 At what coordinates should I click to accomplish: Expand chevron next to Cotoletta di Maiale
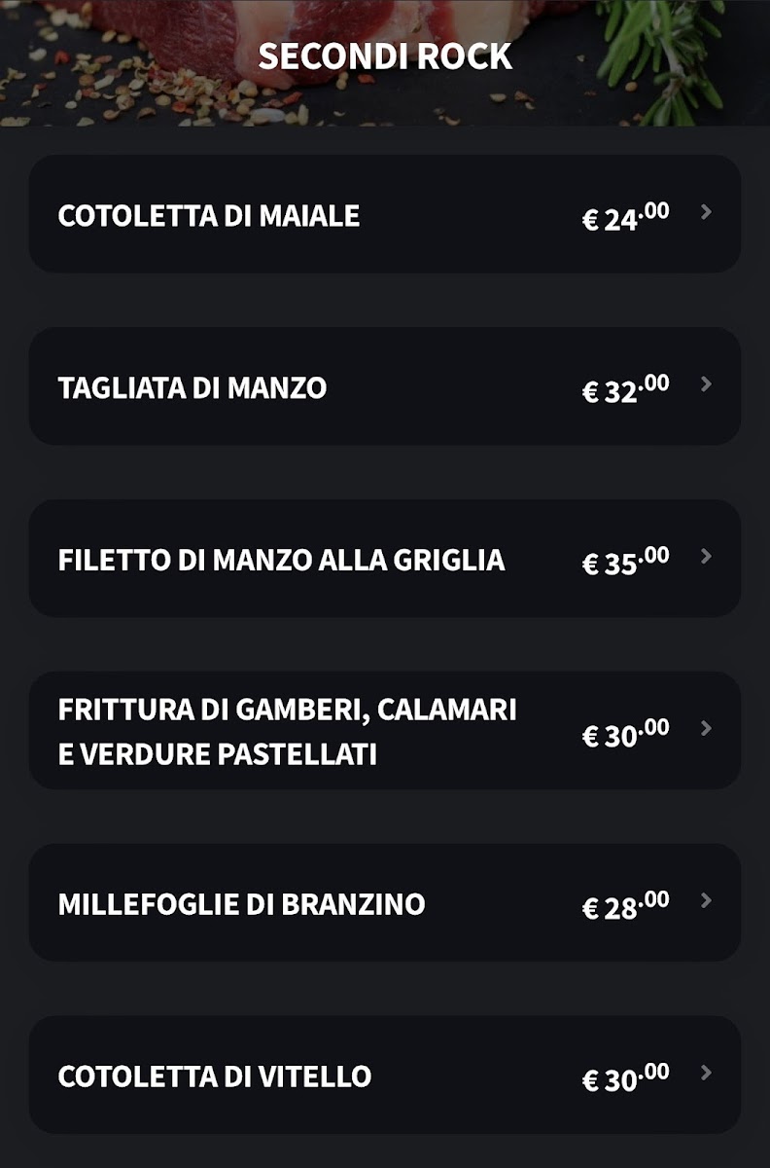(x=707, y=212)
